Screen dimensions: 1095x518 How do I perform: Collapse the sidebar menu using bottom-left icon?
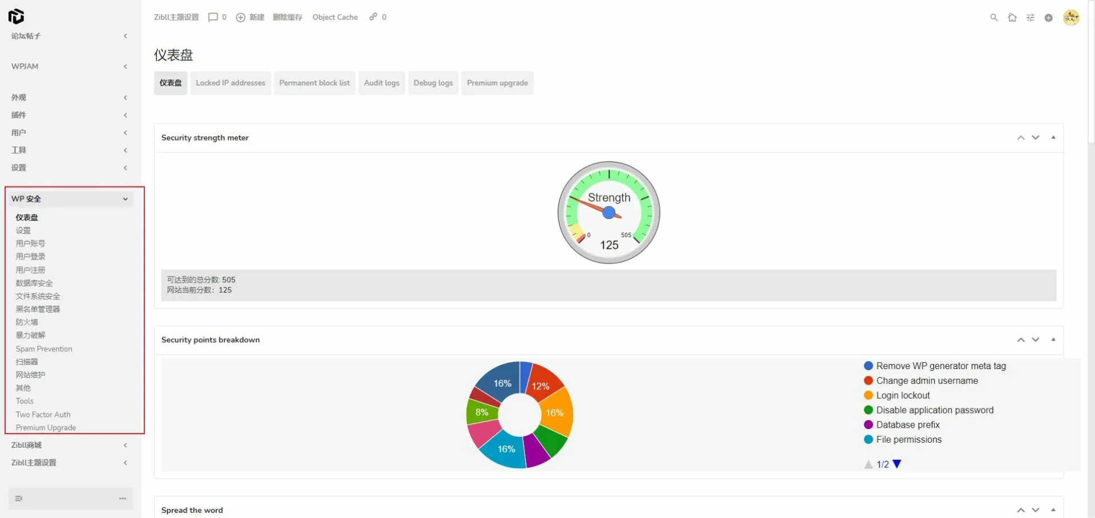pos(19,499)
